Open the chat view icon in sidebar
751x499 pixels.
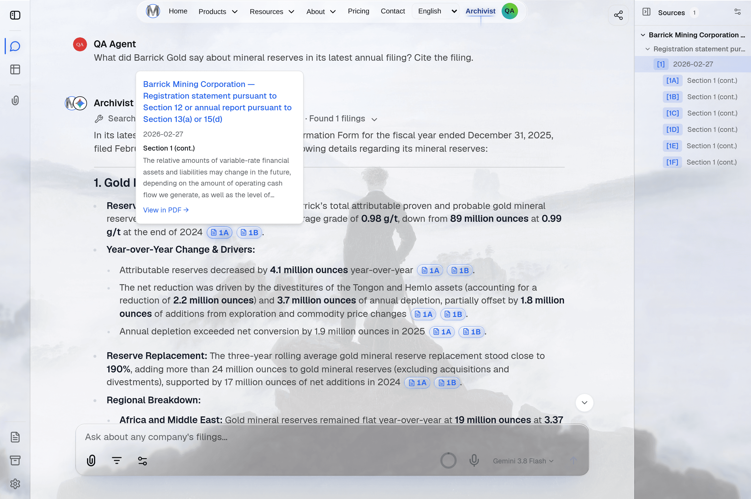click(x=15, y=46)
